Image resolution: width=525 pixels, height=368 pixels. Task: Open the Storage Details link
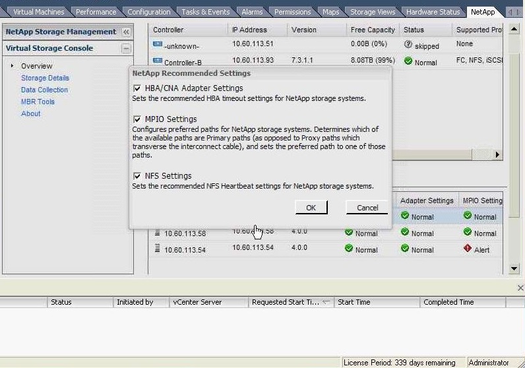tap(45, 78)
